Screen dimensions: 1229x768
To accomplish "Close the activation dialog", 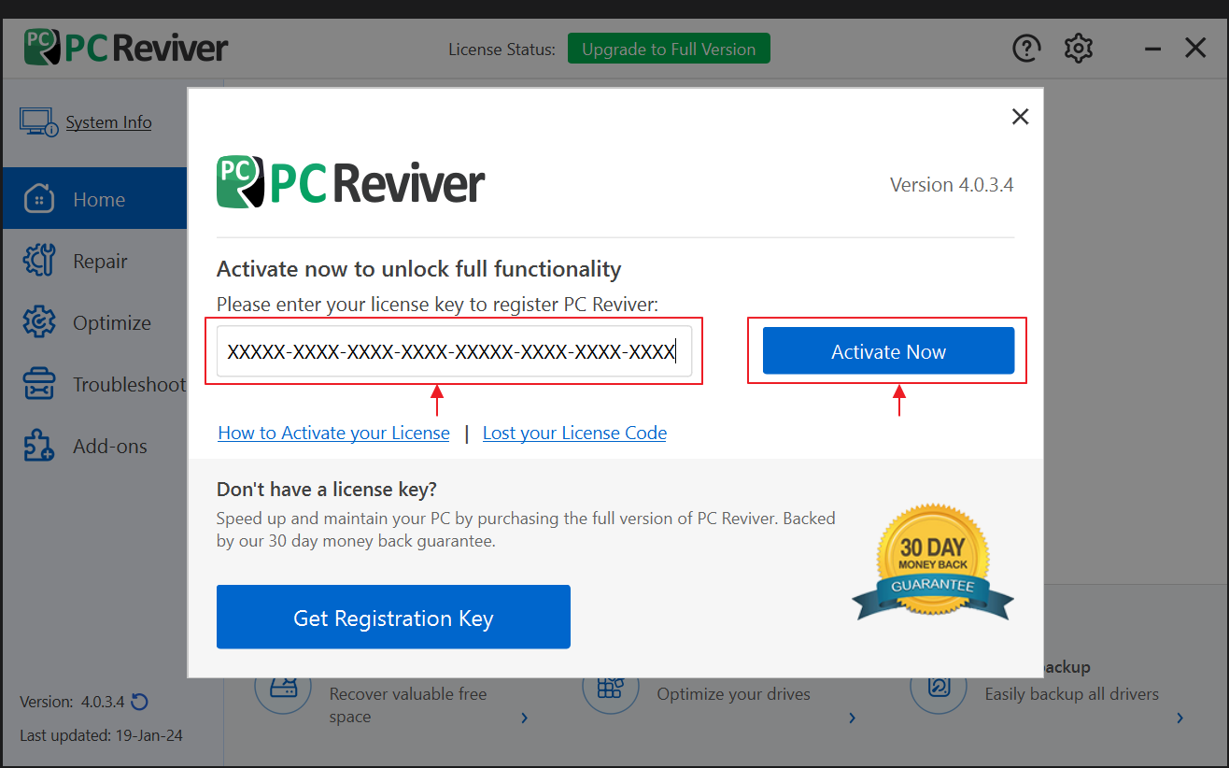I will click(x=1021, y=117).
